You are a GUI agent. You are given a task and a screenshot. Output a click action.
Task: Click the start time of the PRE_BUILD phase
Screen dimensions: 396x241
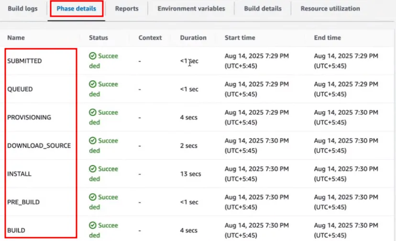[257, 202]
